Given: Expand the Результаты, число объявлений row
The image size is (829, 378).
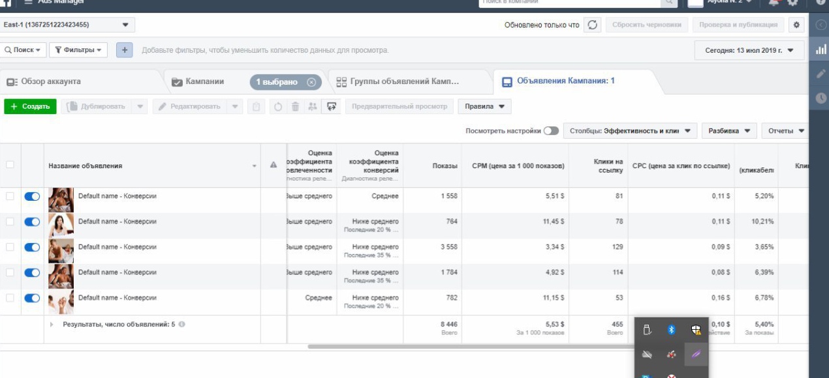Looking at the screenshot, I should [x=52, y=324].
